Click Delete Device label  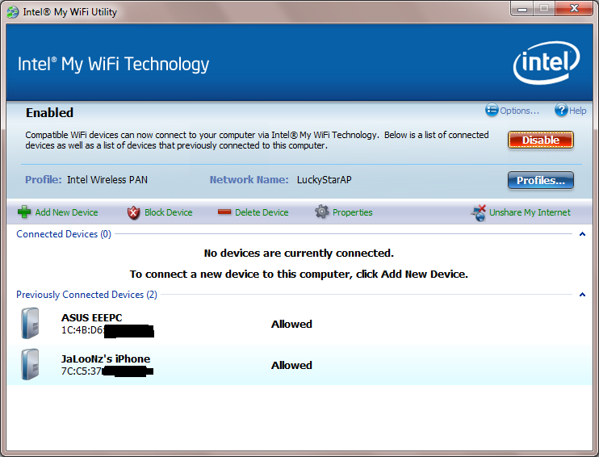click(262, 212)
